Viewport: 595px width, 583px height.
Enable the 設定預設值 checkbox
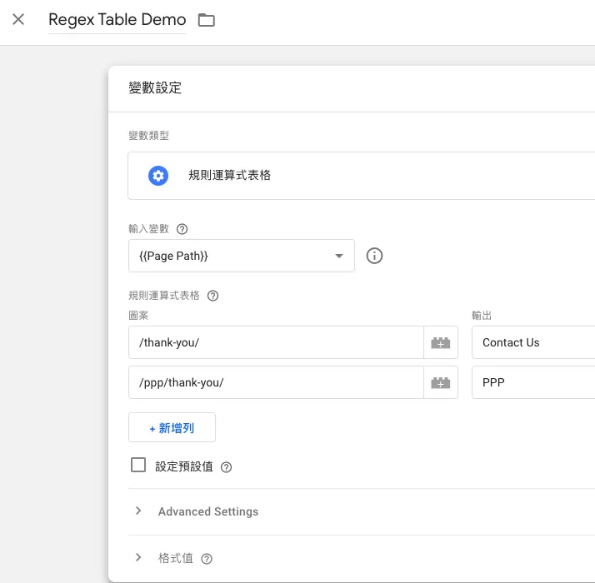(x=138, y=465)
